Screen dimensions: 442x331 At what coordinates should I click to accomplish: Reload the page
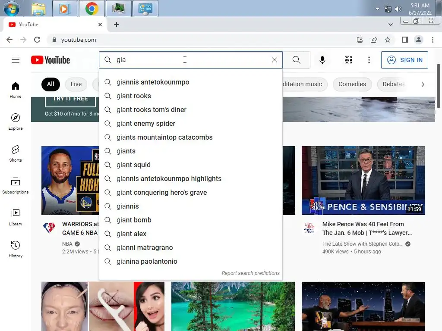point(37,40)
